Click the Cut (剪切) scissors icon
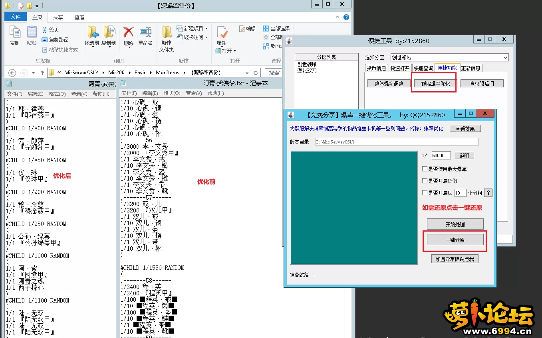The height and width of the screenshot is (338, 542). click(x=45, y=29)
